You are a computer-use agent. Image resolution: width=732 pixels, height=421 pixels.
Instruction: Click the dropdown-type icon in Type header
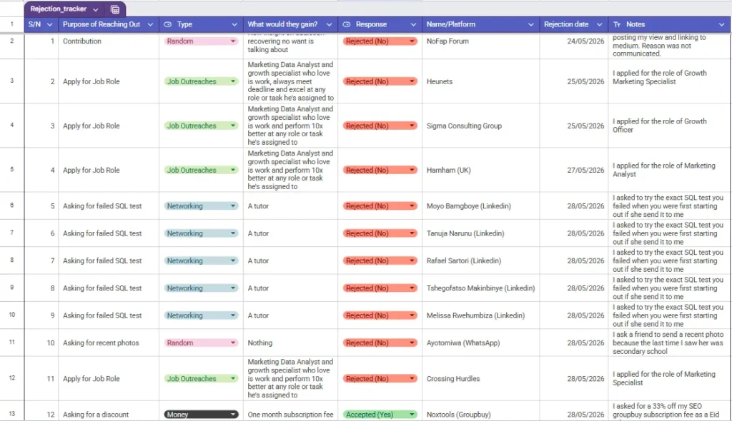(167, 24)
